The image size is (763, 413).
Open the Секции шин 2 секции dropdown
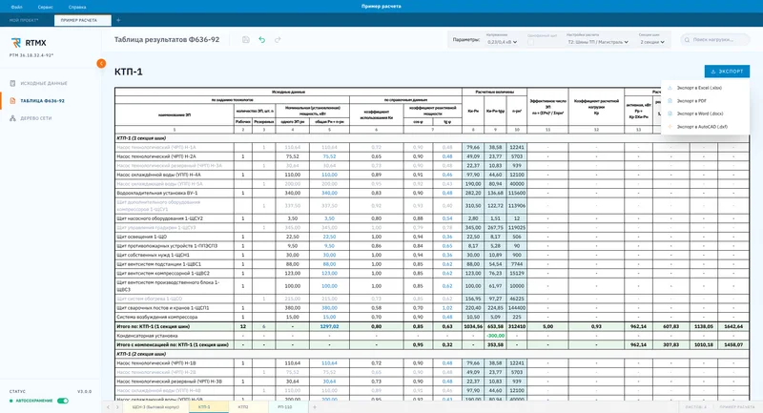point(652,42)
